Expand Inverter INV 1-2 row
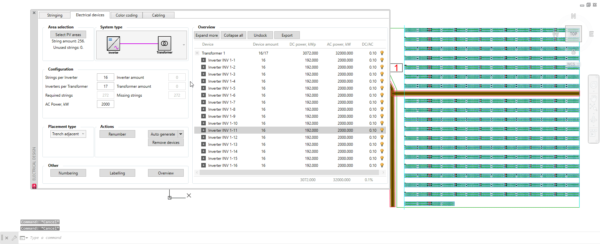600x244 pixels. pyautogui.click(x=204, y=67)
